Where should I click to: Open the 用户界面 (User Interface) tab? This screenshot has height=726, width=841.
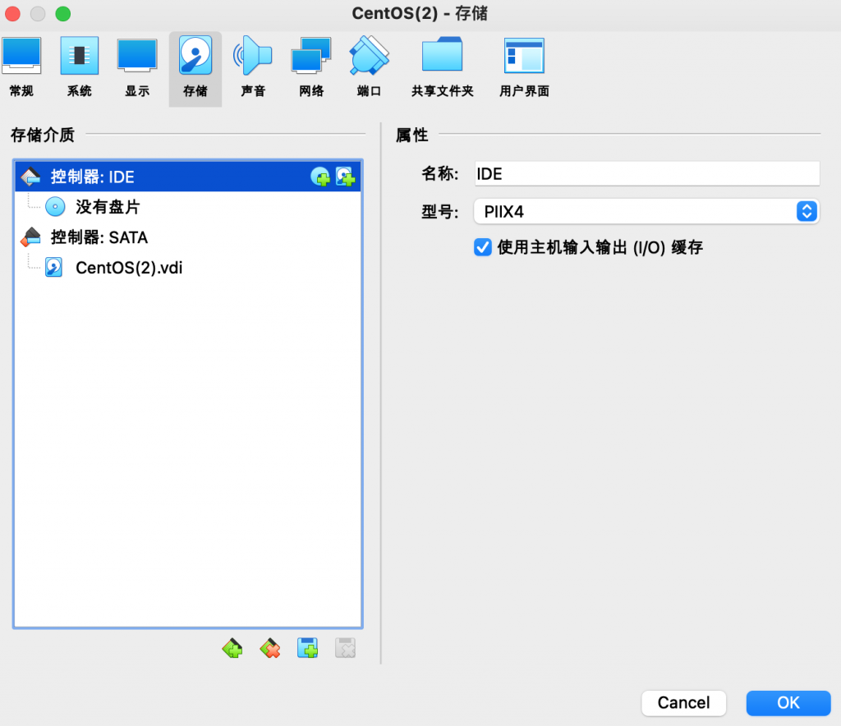coord(524,68)
